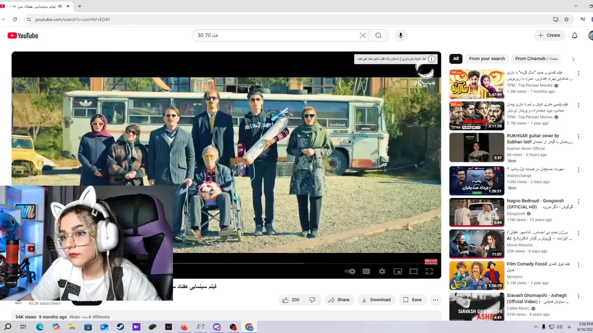This screenshot has width=593, height=333.
Task: Dislike the video with thumbs down
Action: tap(312, 300)
